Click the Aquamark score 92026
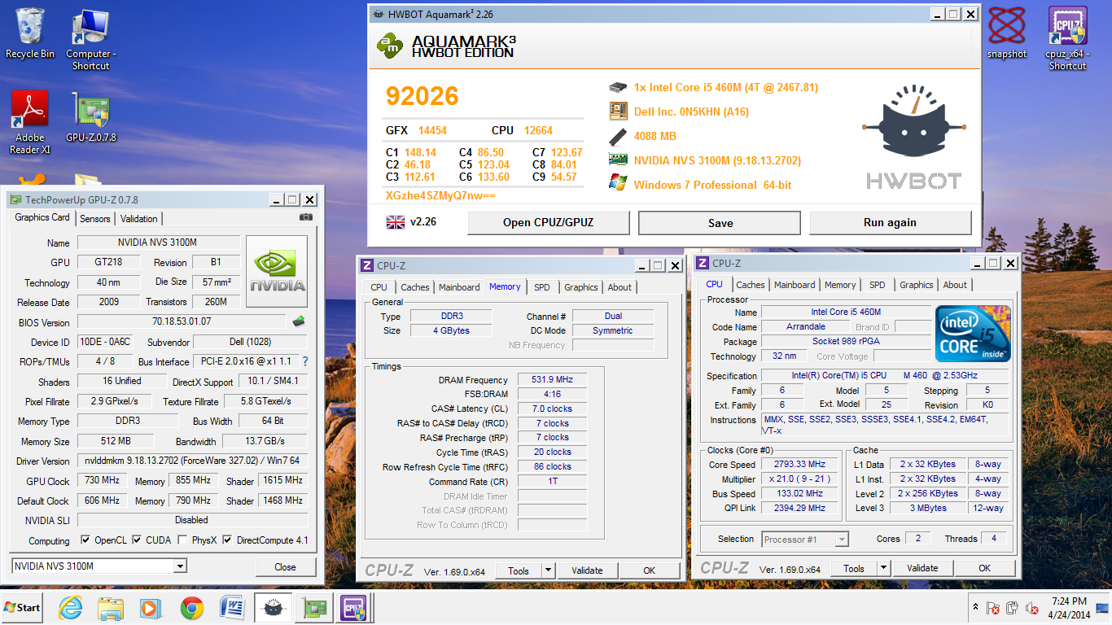 422,96
